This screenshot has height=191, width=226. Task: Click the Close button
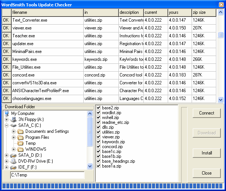point(207,173)
